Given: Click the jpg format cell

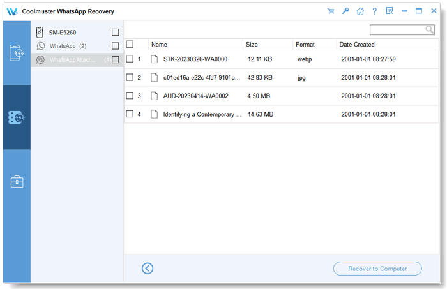Looking at the screenshot, I should [301, 77].
